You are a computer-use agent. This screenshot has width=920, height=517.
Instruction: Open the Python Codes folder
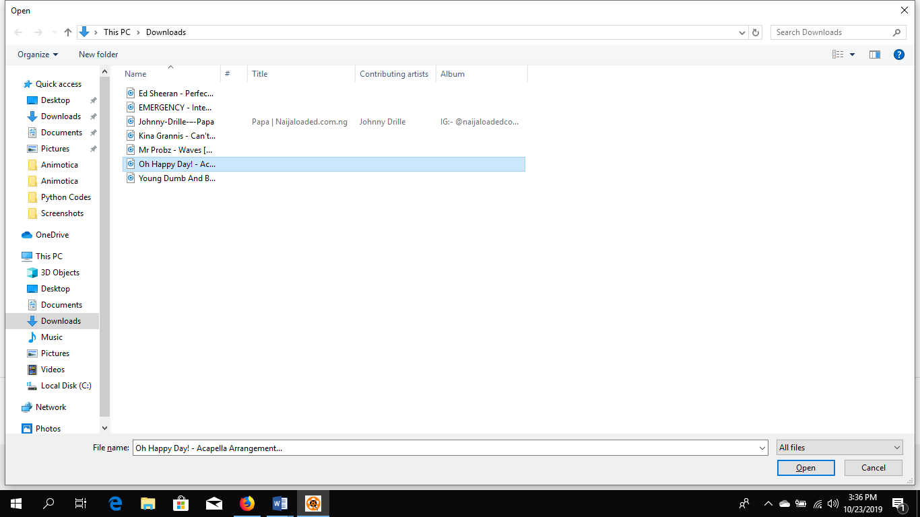click(65, 197)
